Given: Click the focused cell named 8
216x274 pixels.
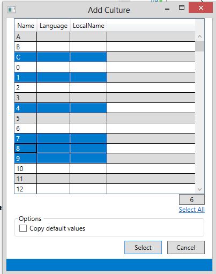Looking at the screenshot, I should pos(26,149).
